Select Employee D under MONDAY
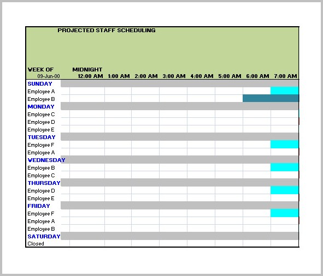The image size is (323, 276). pos(41,122)
